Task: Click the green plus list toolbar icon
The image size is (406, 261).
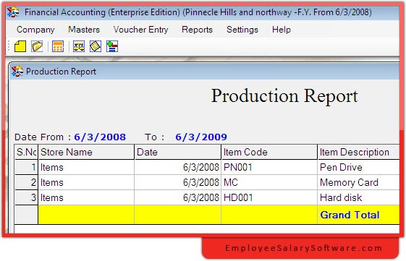Action: (x=112, y=46)
